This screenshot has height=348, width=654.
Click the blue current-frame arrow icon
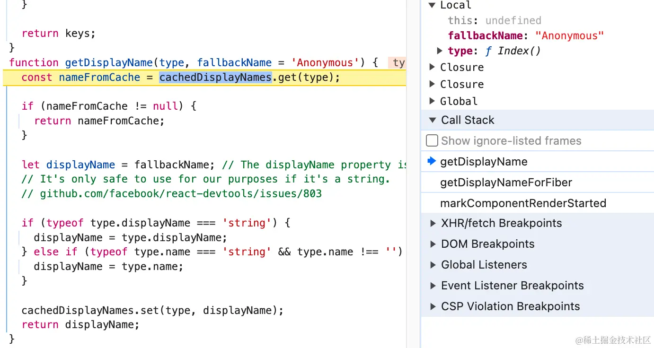pyautogui.click(x=431, y=161)
